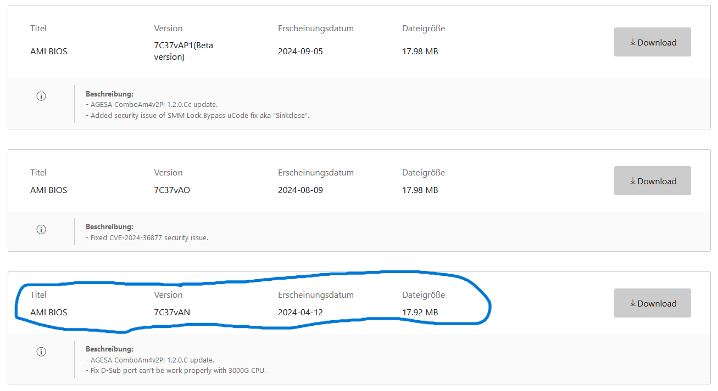Click download arrow icon for 2024-08-09 release
Viewport: 718px width, 391px height.
point(633,181)
